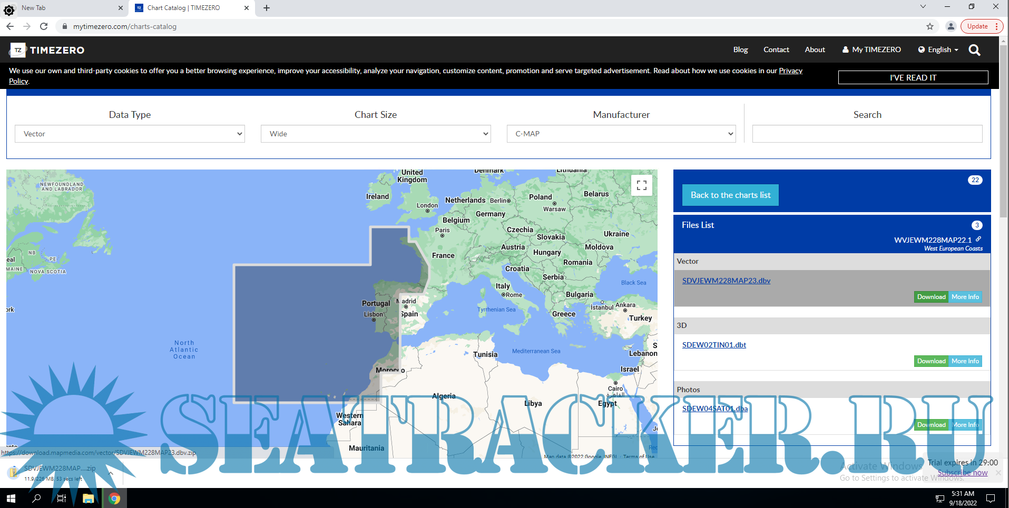Open Windows Start menu
This screenshot has height=508, width=1009.
click(11, 498)
